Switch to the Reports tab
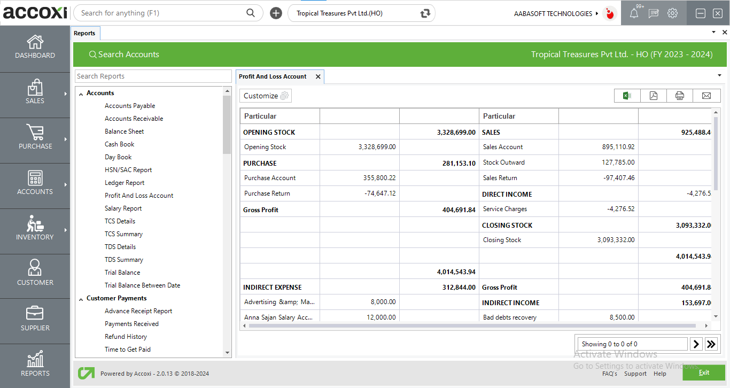 pos(85,33)
